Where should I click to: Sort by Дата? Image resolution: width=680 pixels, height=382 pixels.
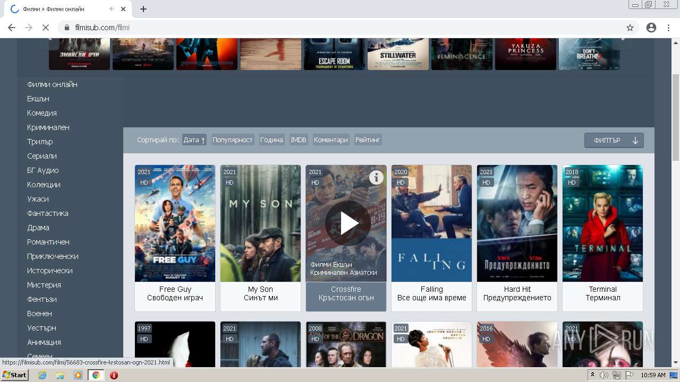194,140
